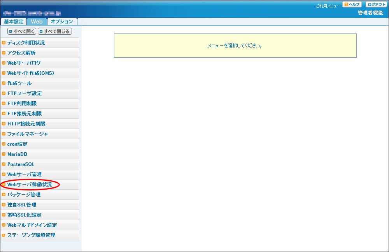Click the arrow icon next to ファイルマネージャ
389x252 pixels.
pyautogui.click(x=4, y=134)
